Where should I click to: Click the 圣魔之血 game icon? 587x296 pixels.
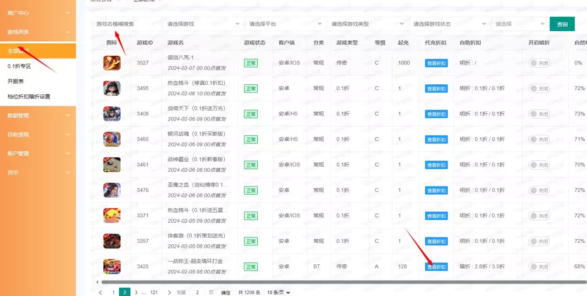click(112, 190)
